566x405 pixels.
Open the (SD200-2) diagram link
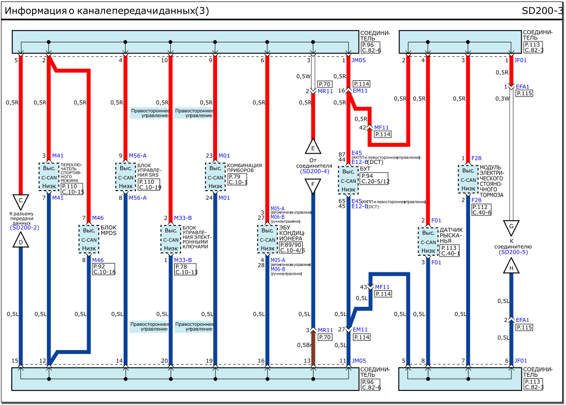pyautogui.click(x=24, y=228)
